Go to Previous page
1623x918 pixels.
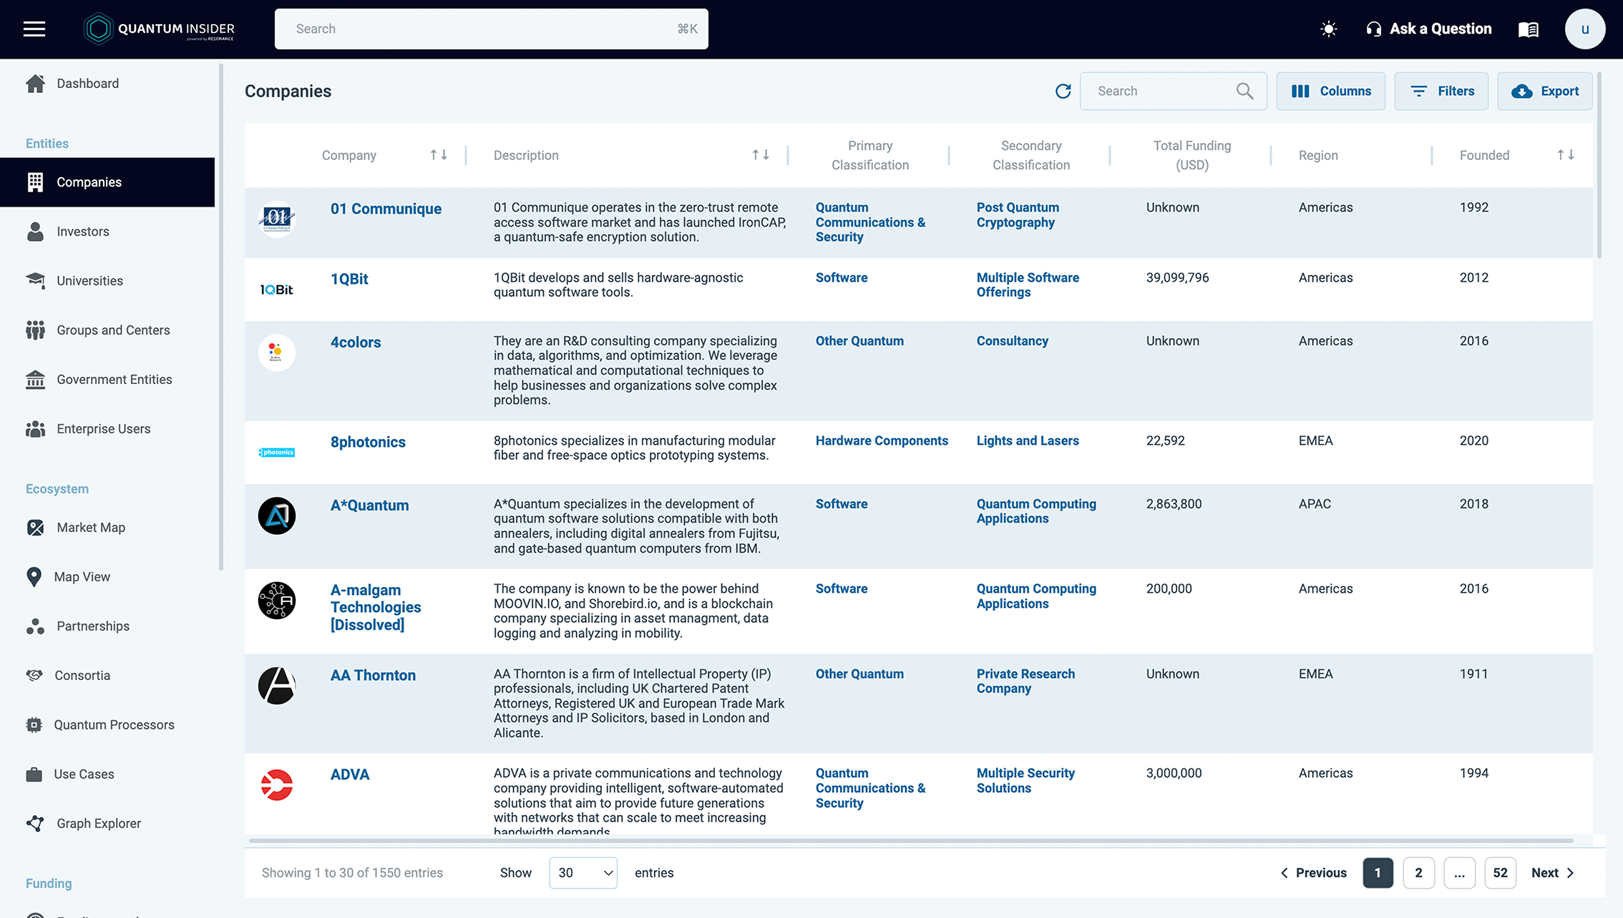click(x=1314, y=873)
